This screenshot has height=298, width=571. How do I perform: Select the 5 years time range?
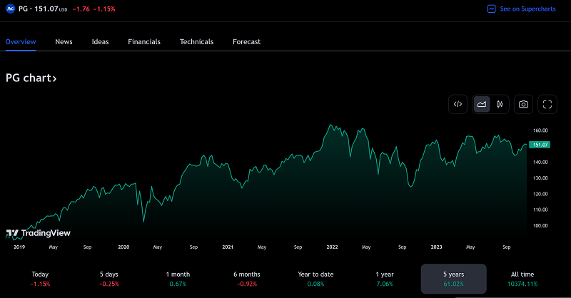coord(454,278)
